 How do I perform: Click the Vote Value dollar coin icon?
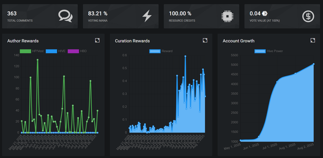point(308,16)
